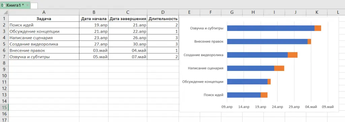This screenshot has height=122, width=345.
Task: Click the Длительность header cell
Action: coord(163,18)
